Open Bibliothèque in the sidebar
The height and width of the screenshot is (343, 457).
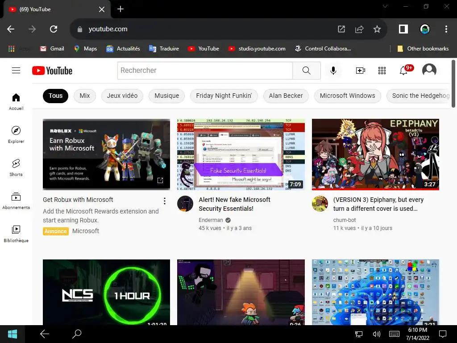[x=16, y=234]
